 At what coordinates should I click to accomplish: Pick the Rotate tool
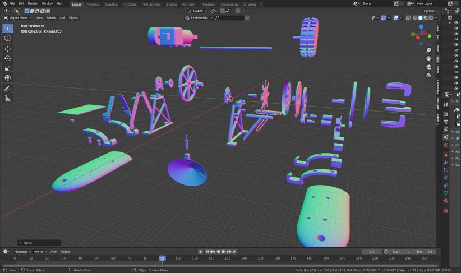pos(8,58)
